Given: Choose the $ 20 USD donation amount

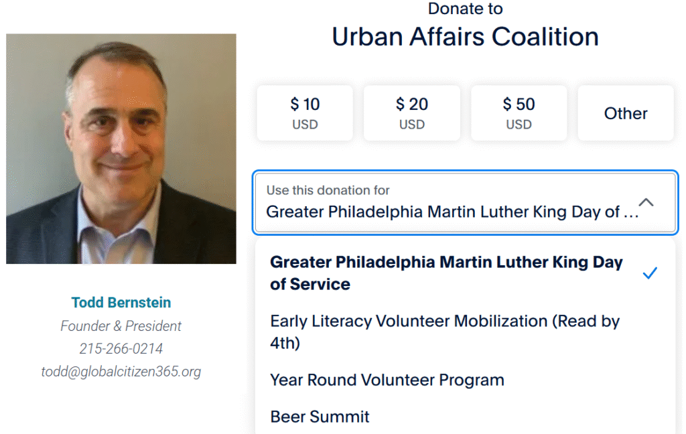Looking at the screenshot, I should pyautogui.click(x=412, y=113).
